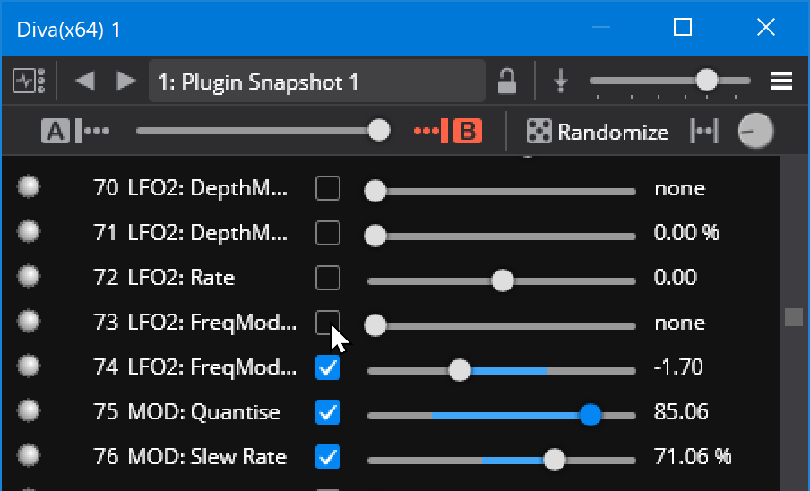Click the randomize amount knob
The height and width of the screenshot is (491, 810).
(x=755, y=131)
